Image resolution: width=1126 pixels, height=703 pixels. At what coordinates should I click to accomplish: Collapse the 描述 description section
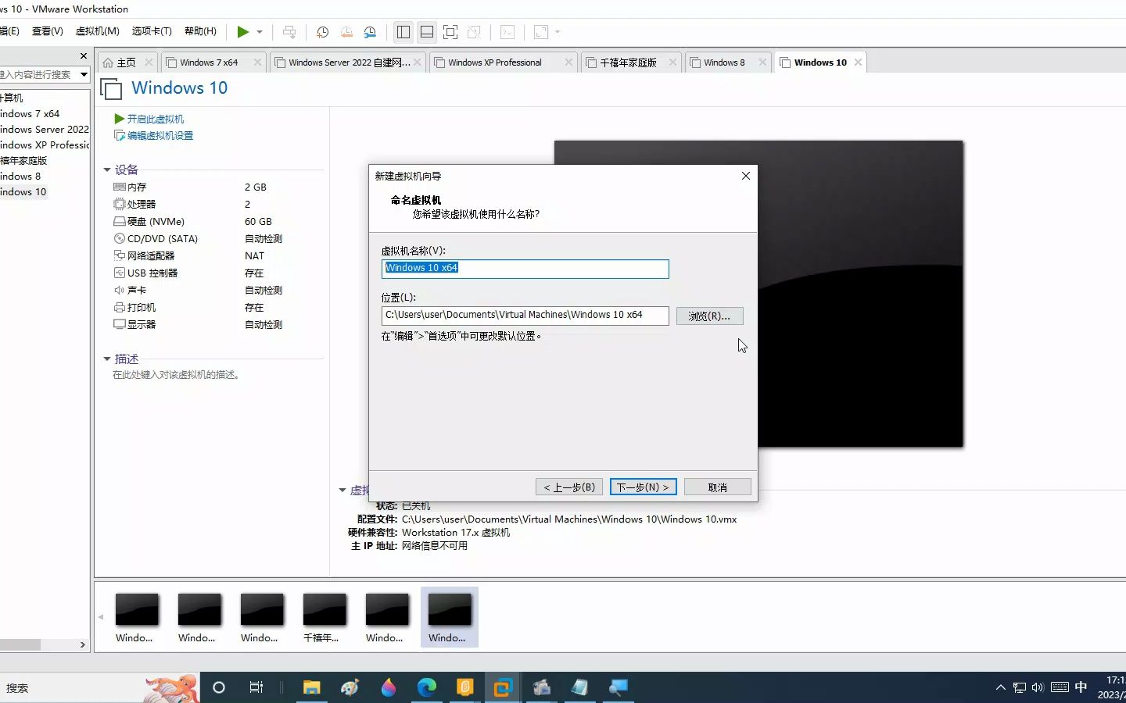click(107, 359)
